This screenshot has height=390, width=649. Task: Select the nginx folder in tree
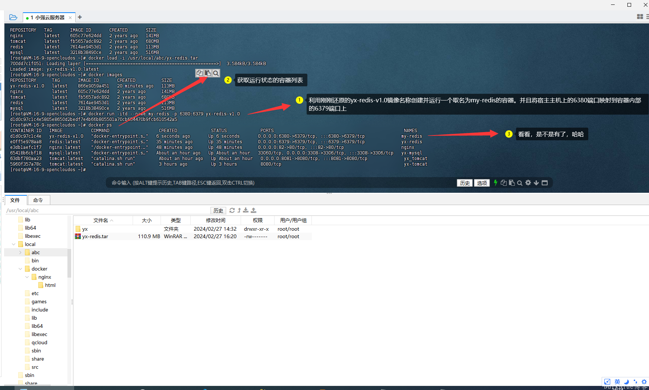click(x=45, y=277)
